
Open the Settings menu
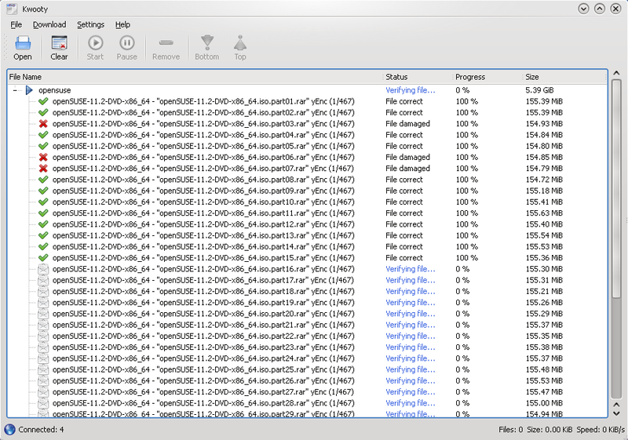tap(90, 25)
